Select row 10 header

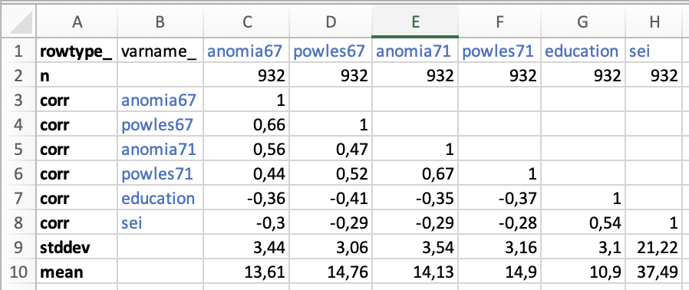pyautogui.click(x=18, y=273)
